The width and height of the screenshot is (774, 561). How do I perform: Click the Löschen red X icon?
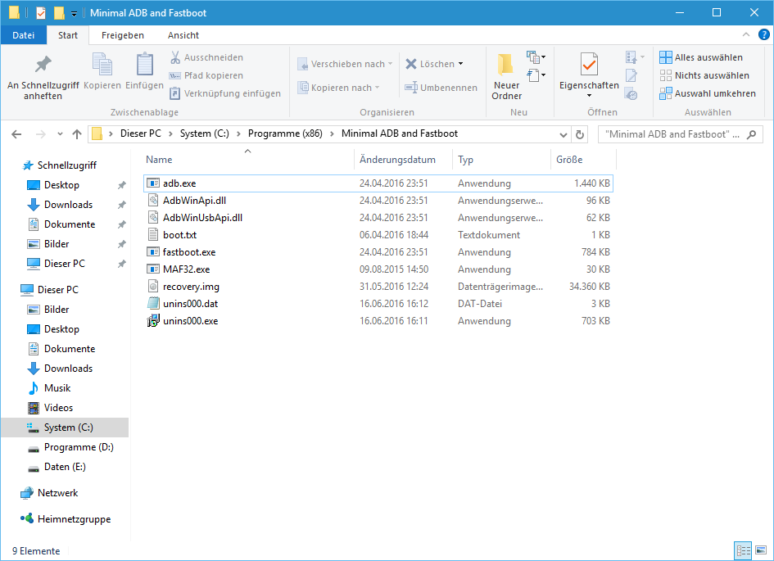pos(410,64)
